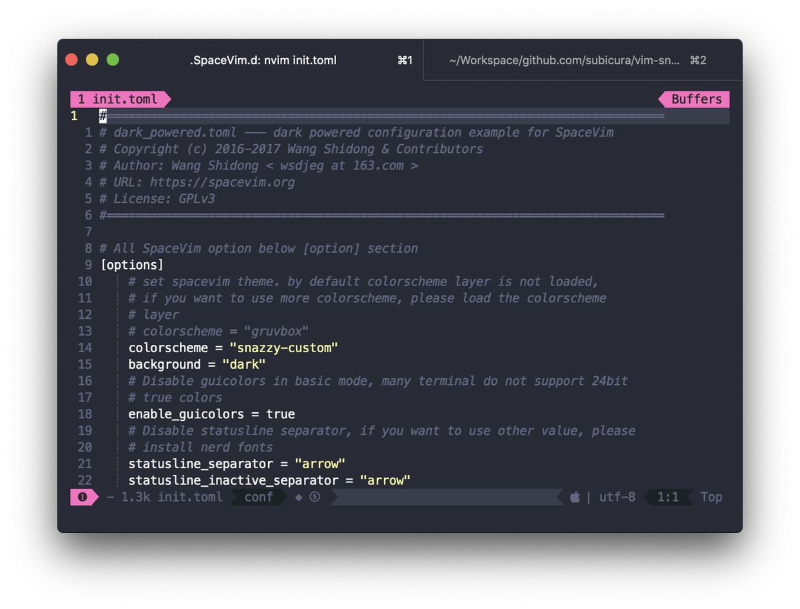Click the 'Author: Wang Shidong' comment line
The height and width of the screenshot is (609, 800).
coord(259,165)
